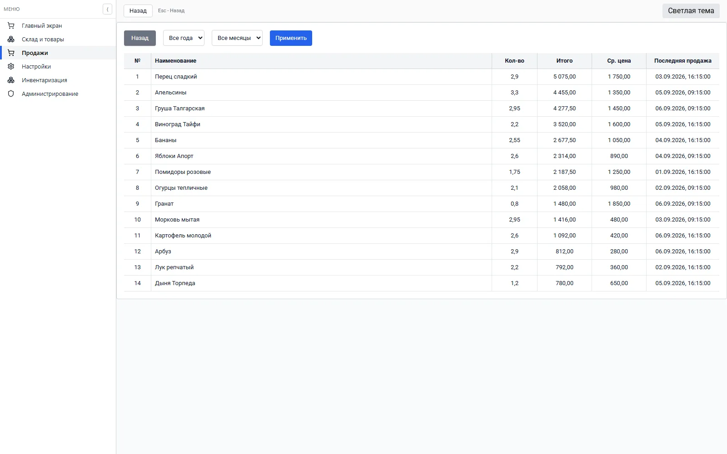Viewport: 727px width, 454px height.
Task: Click the shield icon beside Администрирование
Action: pos(11,94)
